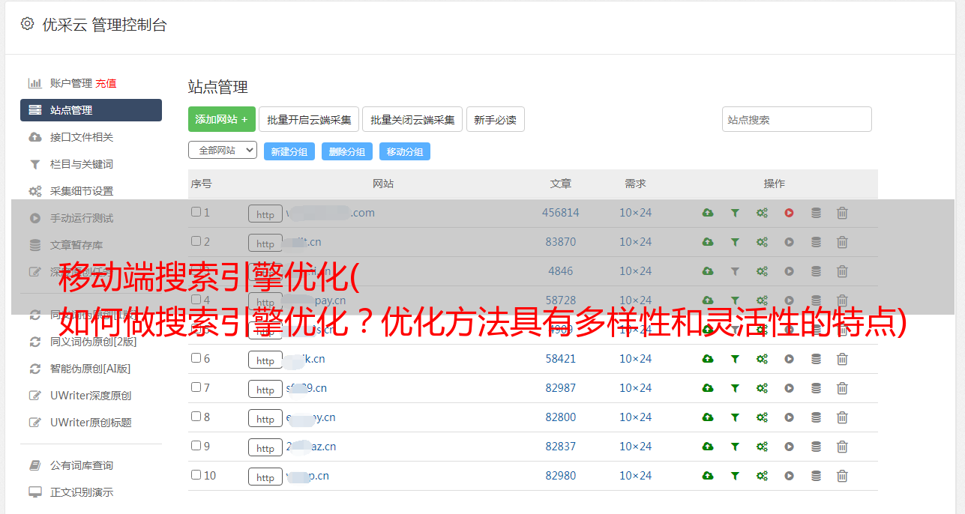Image resolution: width=965 pixels, height=514 pixels.
Task: Click 批量关闭云端采集 button
Action: [412, 119]
